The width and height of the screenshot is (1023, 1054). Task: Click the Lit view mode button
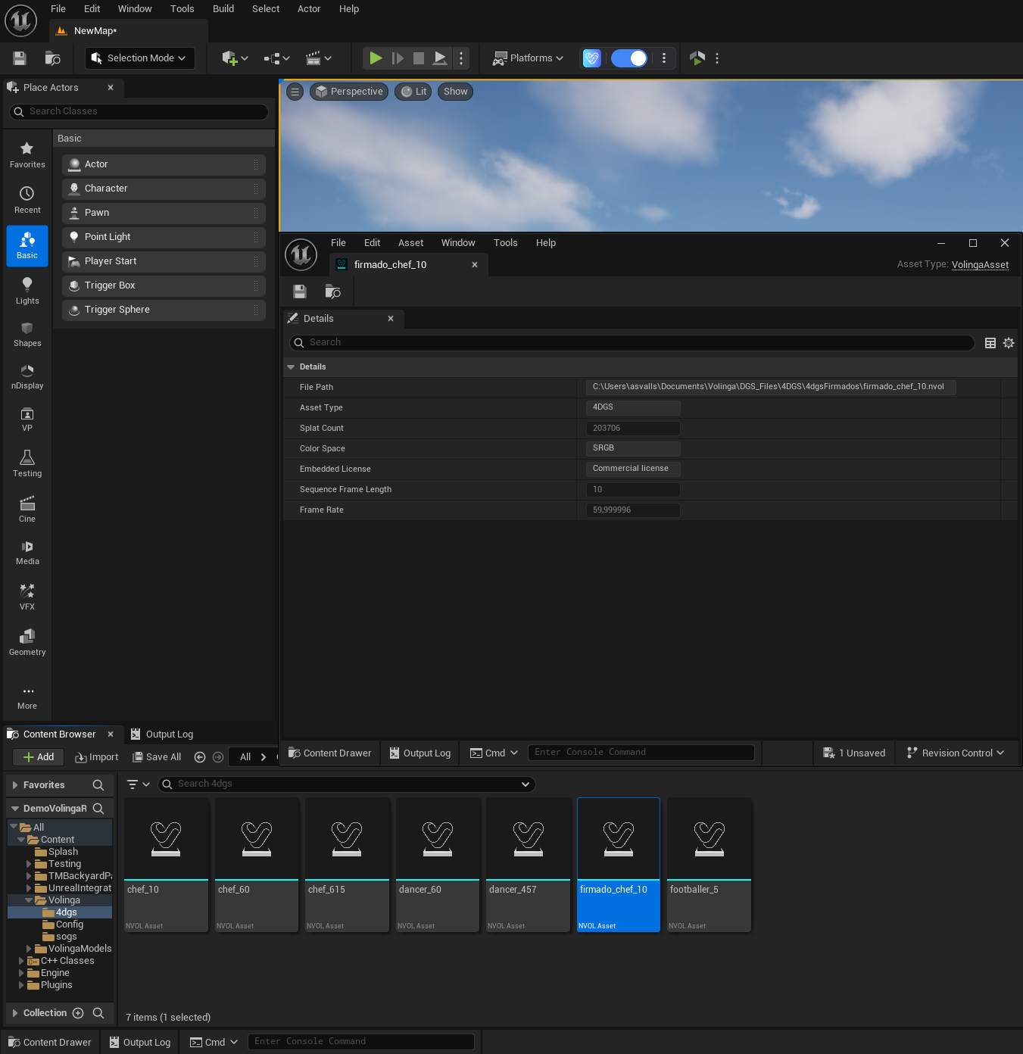[413, 92]
